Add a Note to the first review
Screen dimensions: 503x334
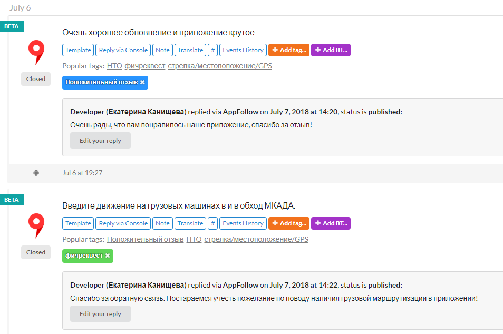tap(162, 50)
